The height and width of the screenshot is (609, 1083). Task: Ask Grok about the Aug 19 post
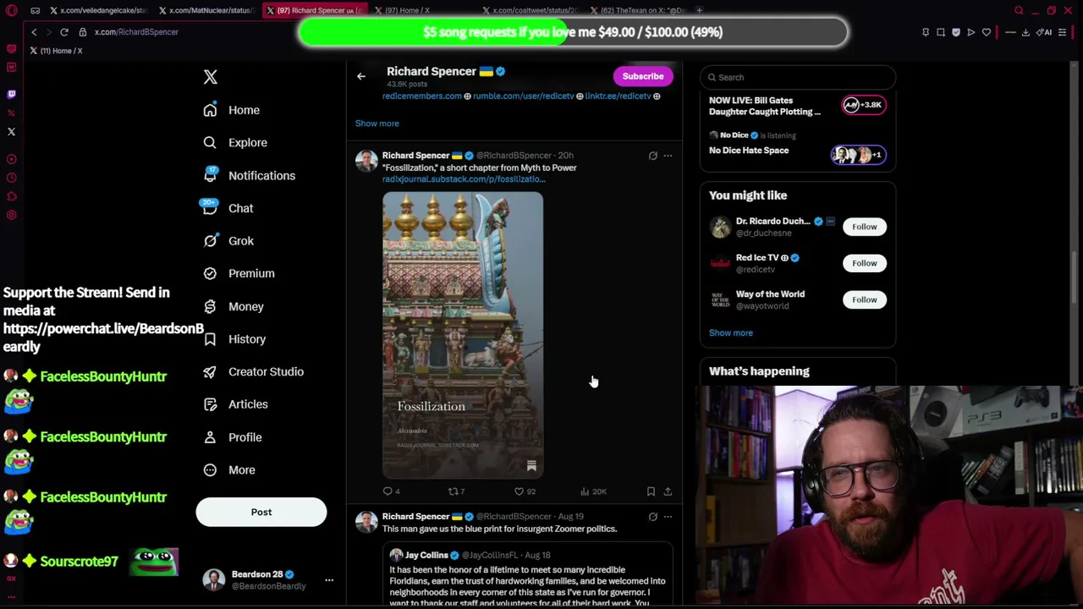[x=652, y=517]
